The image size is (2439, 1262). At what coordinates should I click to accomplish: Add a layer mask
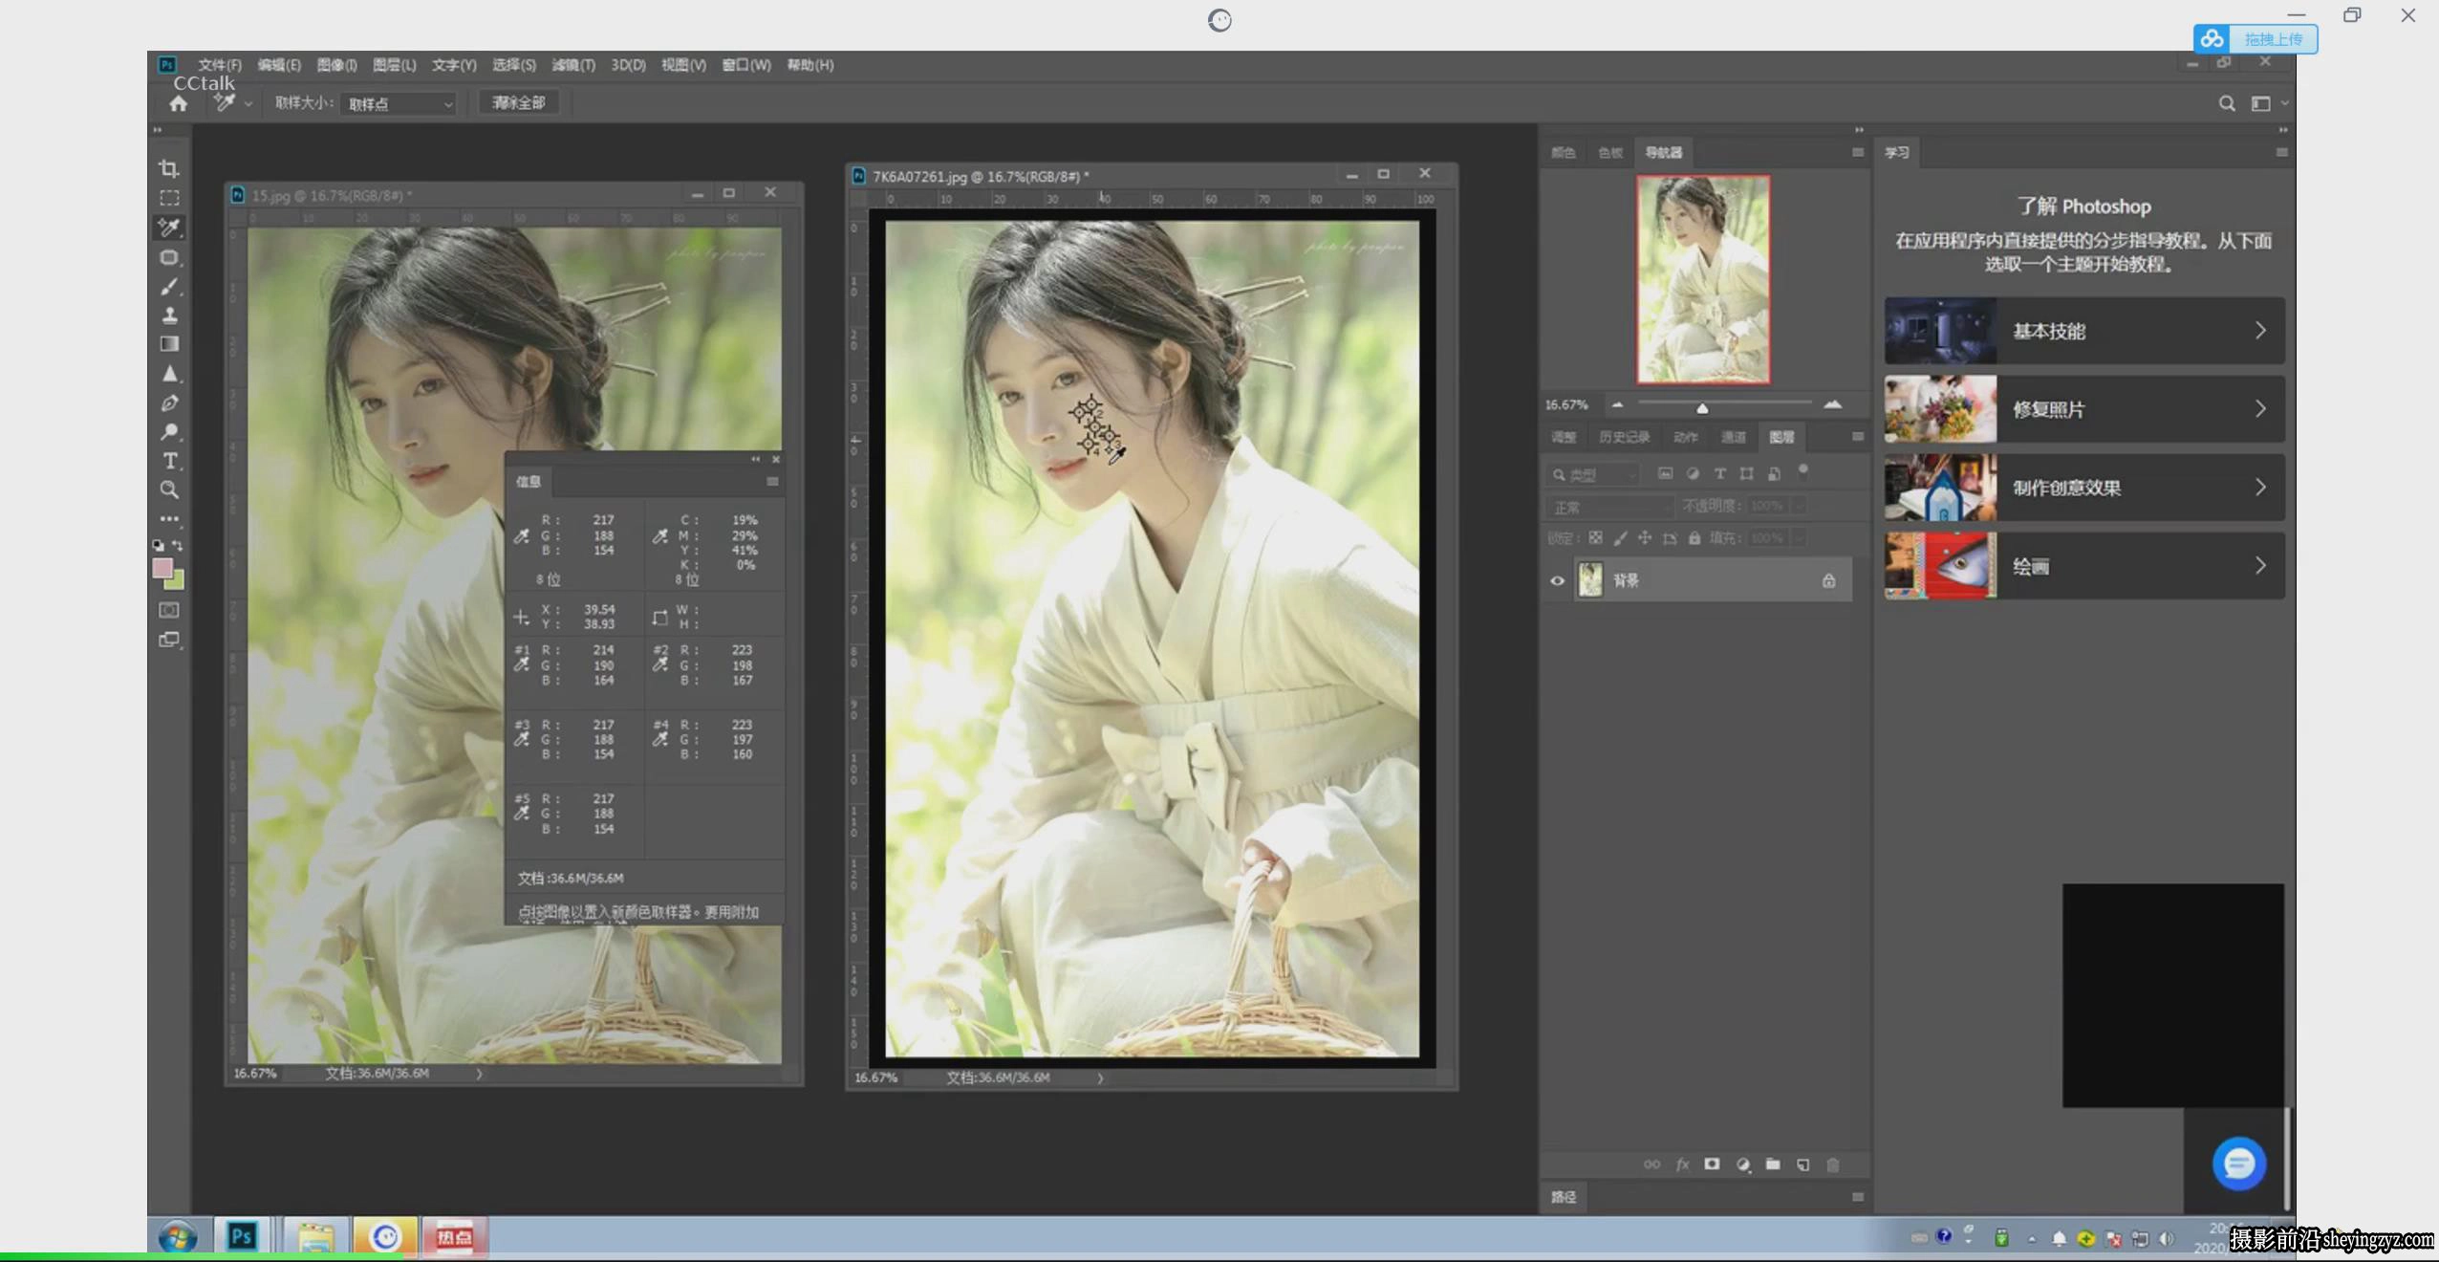pos(1712,1164)
